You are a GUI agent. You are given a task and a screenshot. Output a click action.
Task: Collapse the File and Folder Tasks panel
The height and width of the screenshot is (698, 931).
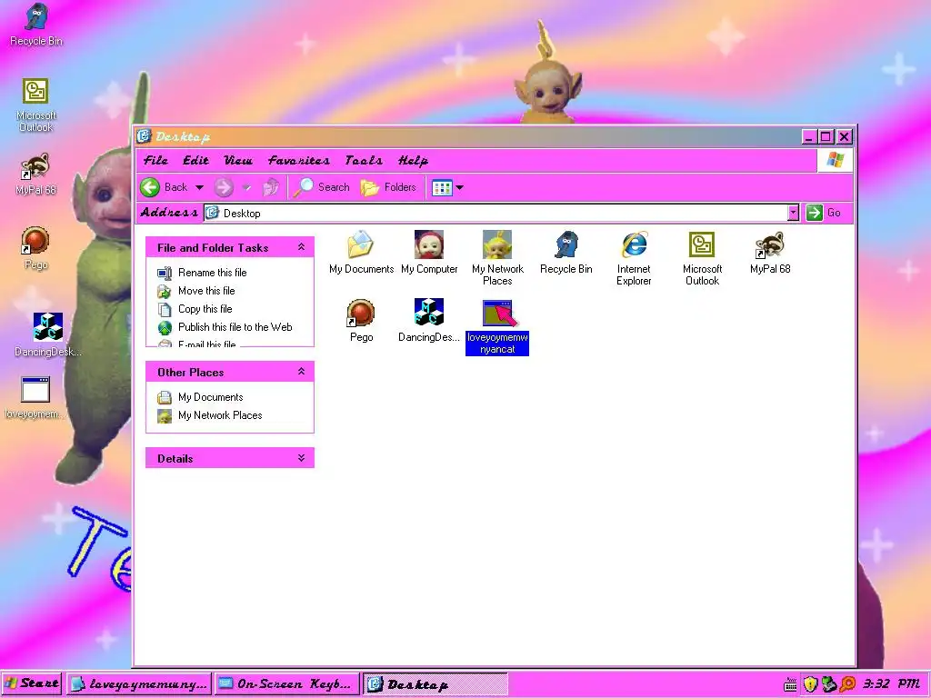pyautogui.click(x=301, y=247)
